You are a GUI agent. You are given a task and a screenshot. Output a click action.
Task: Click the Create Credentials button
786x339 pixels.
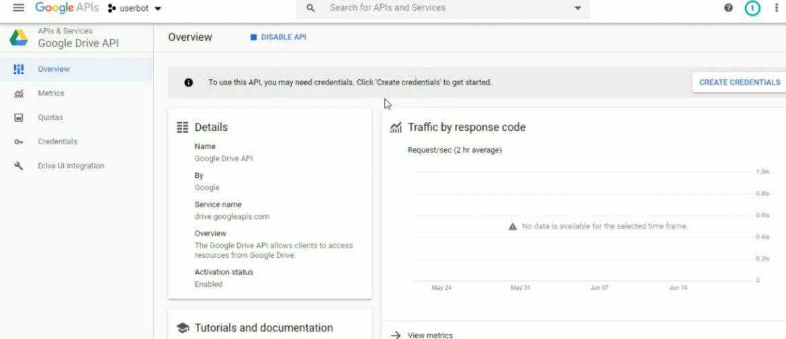[x=739, y=83]
